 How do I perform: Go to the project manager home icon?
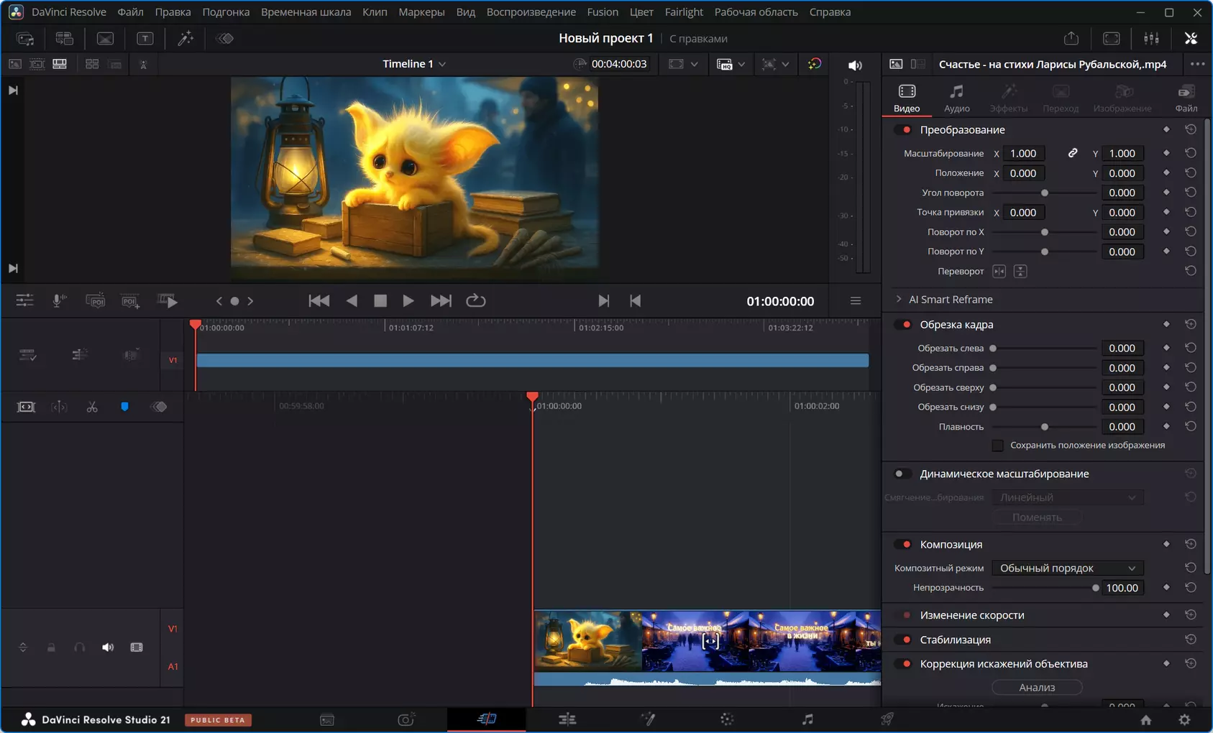pyautogui.click(x=1146, y=719)
